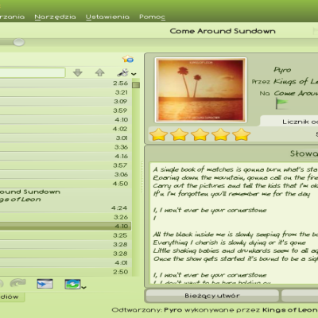Click lyric line 'Everything I cherish is slowly dying'
The width and height of the screenshot is (318, 318).
pyautogui.click(x=230, y=242)
